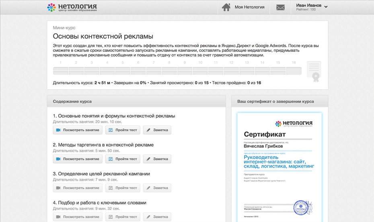Click the home icon beside Моя Нетология
Image resolution: width=374 pixels, height=222 pixels.
click(226, 7)
